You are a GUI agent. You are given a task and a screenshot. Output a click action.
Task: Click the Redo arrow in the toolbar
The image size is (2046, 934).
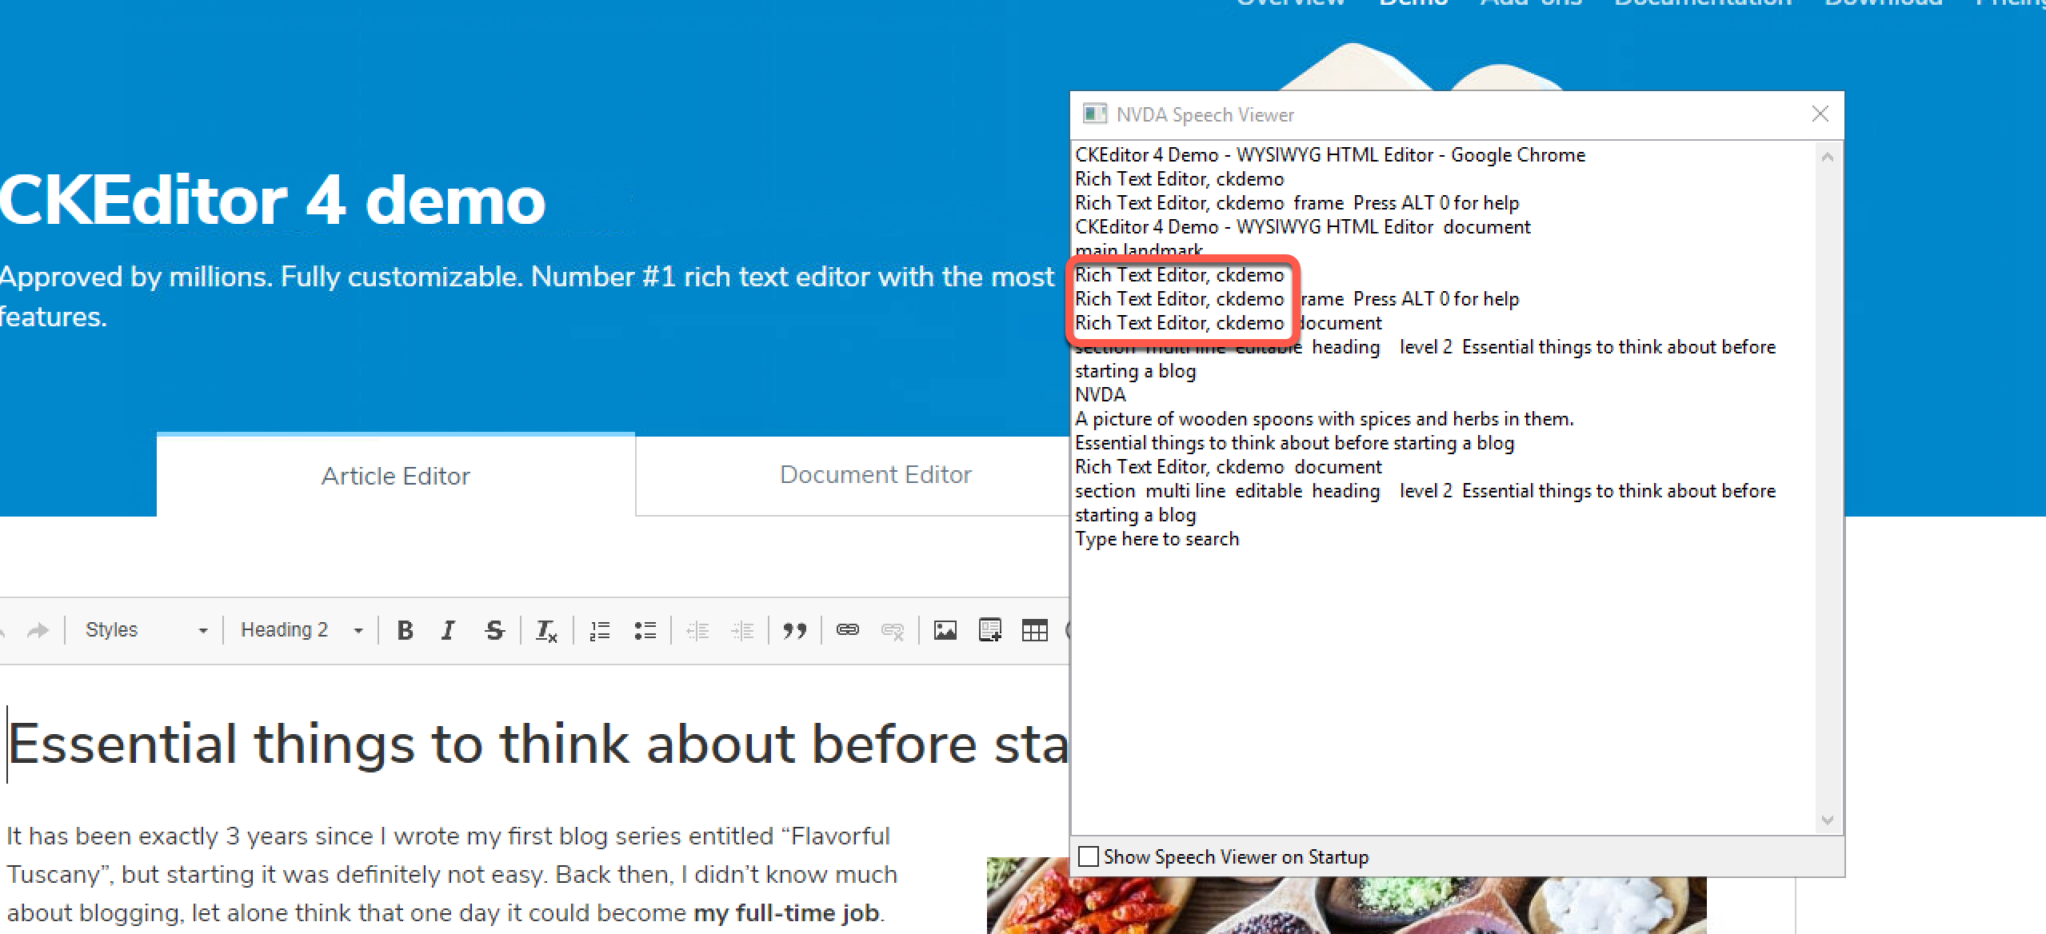(x=37, y=630)
